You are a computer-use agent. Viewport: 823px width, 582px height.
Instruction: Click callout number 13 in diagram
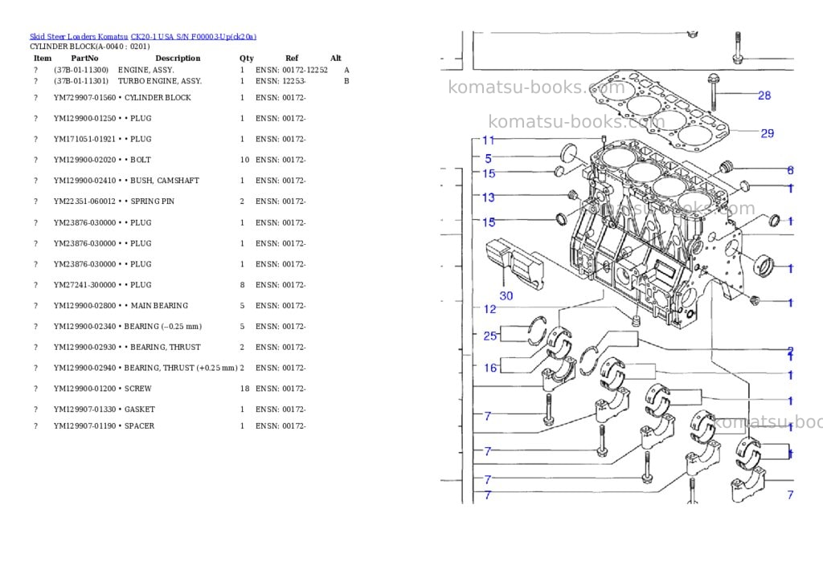(488, 197)
